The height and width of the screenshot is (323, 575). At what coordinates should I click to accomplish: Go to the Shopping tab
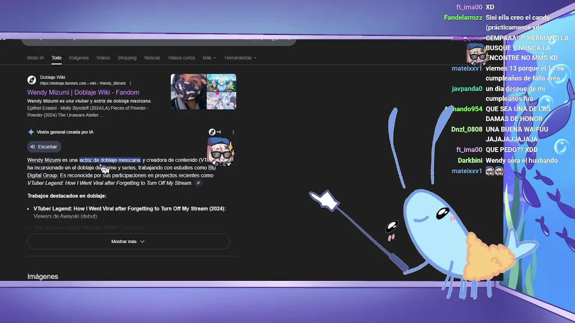pyautogui.click(x=127, y=58)
